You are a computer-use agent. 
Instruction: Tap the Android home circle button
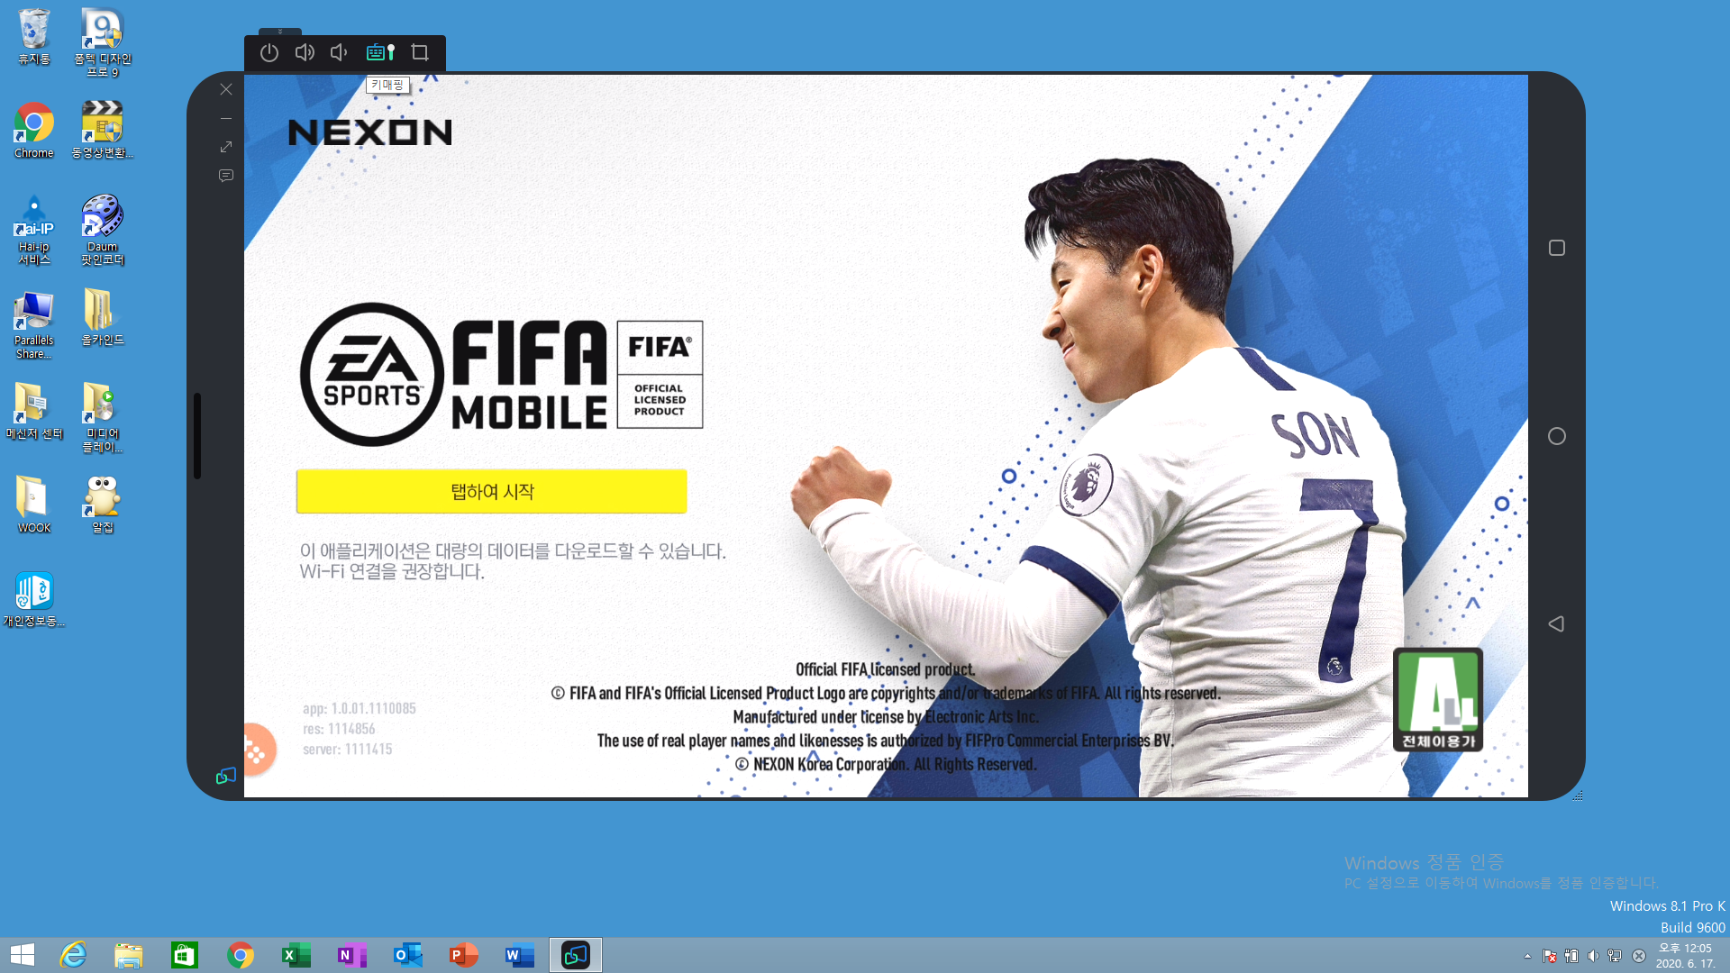pyautogui.click(x=1557, y=436)
